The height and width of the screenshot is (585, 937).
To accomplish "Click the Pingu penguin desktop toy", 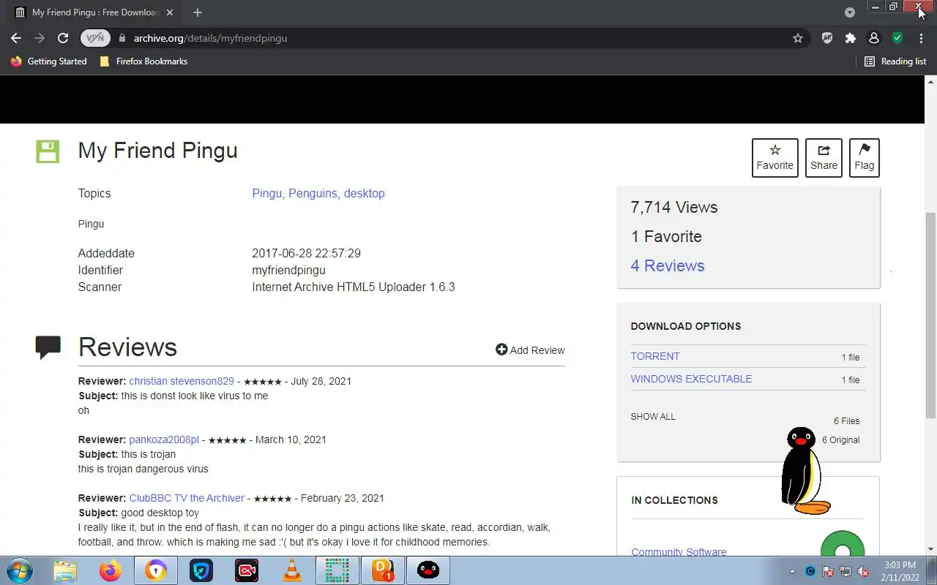I will (804, 471).
